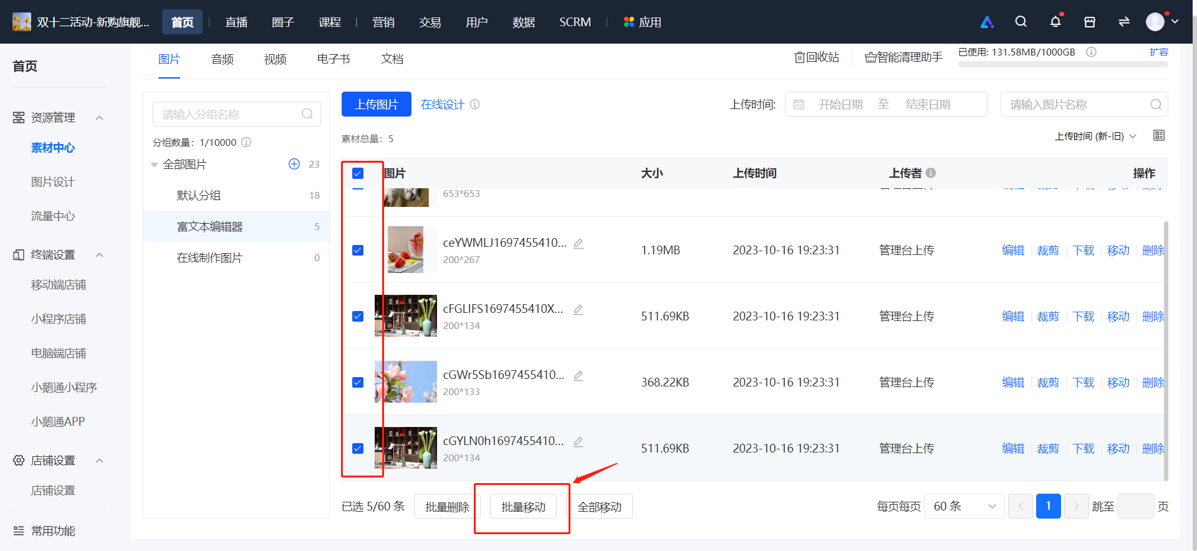
Task: Click the 批量移动 button
Action: point(523,507)
